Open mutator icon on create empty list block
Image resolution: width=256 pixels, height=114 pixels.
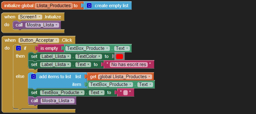[x=89, y=6]
